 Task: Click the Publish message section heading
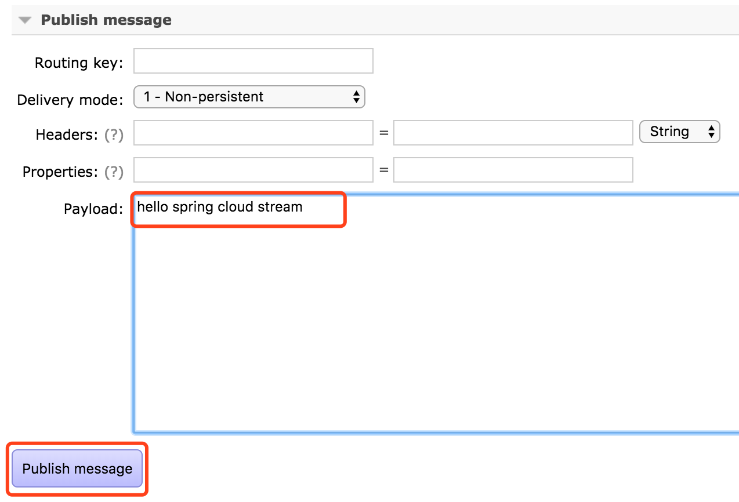106,20
